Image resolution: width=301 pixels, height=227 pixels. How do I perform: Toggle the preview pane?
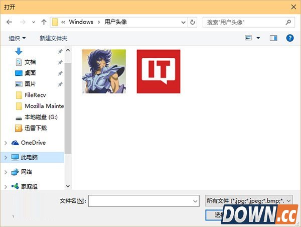[273, 38]
